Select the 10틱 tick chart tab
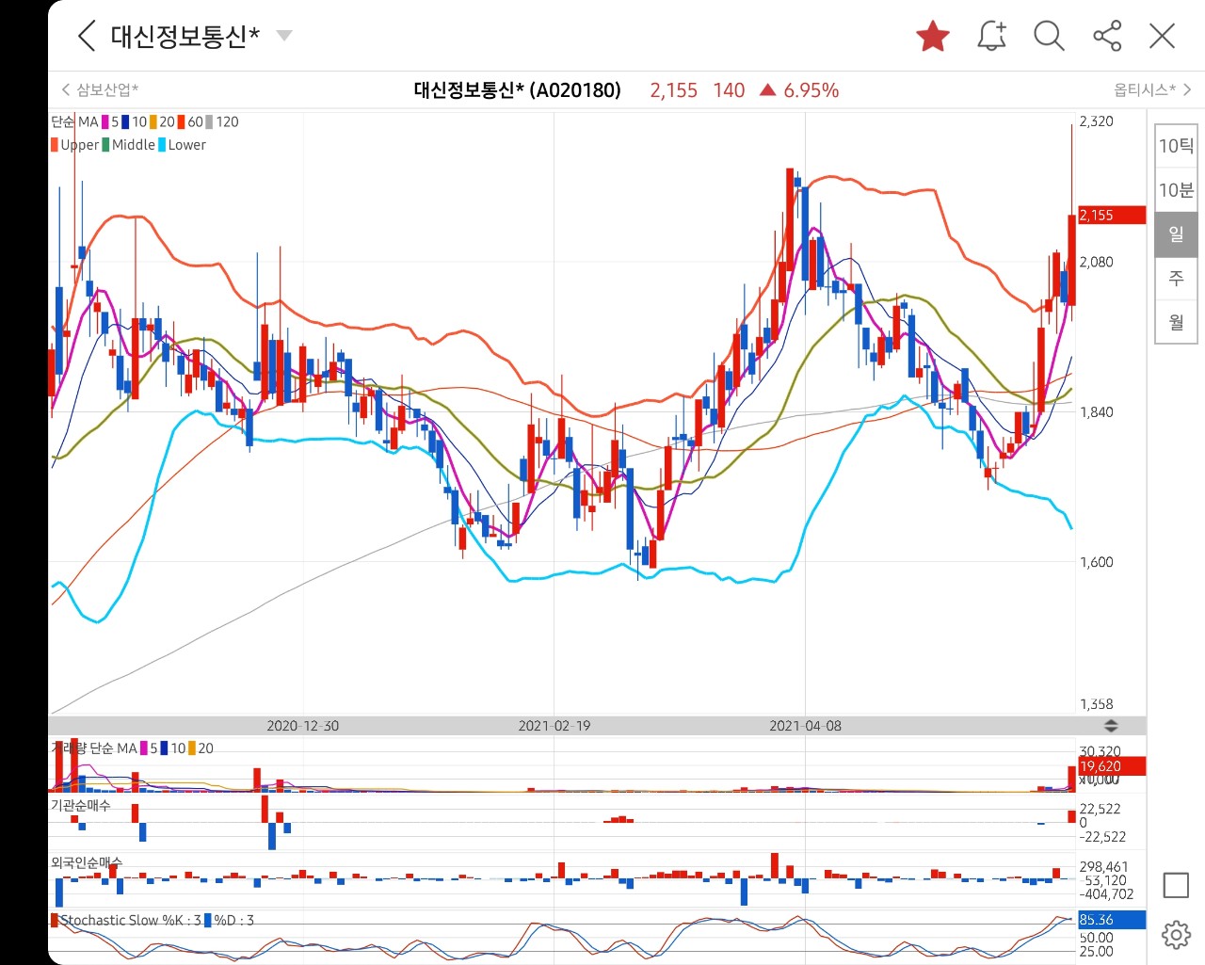This screenshot has height=965, width=1205. pos(1176,146)
